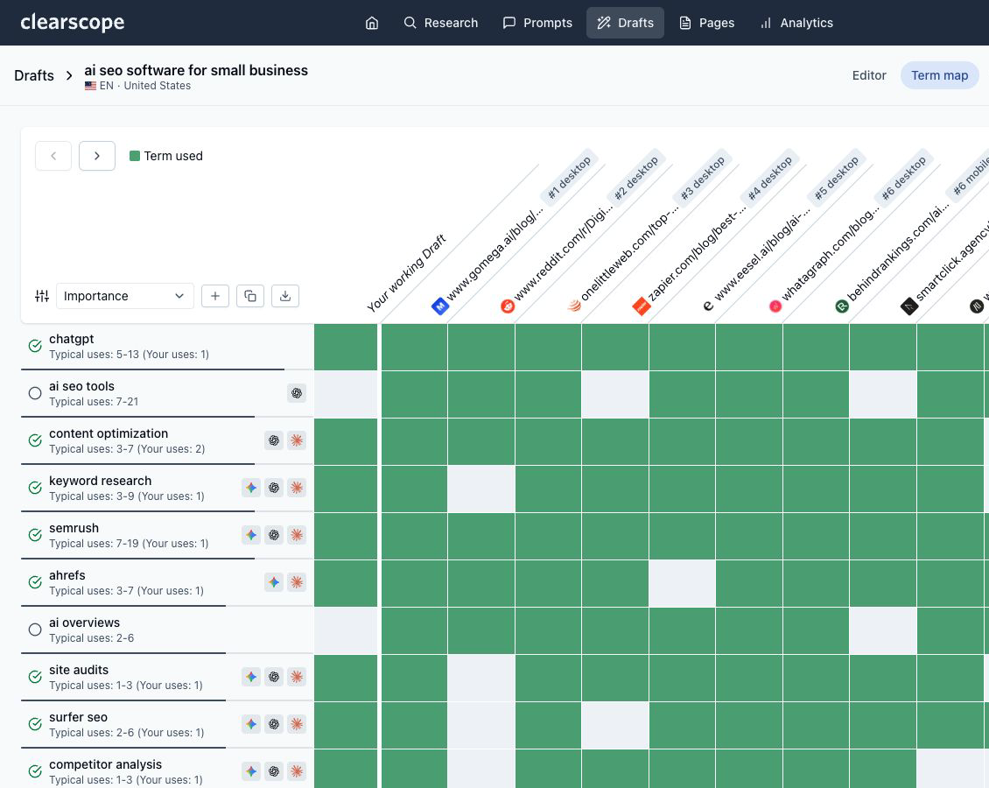Open the www.gomega.ai/blog column link
The width and height of the screenshot is (989, 788).
click(494, 254)
